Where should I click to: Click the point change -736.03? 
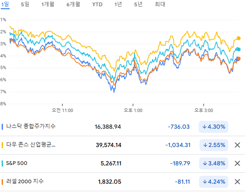(179, 127)
